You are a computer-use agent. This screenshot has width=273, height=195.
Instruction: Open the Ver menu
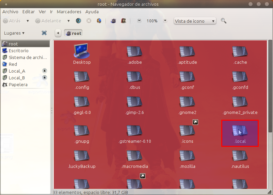[42, 12]
